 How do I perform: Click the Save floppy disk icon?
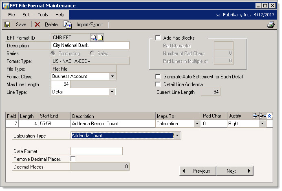(7, 24)
